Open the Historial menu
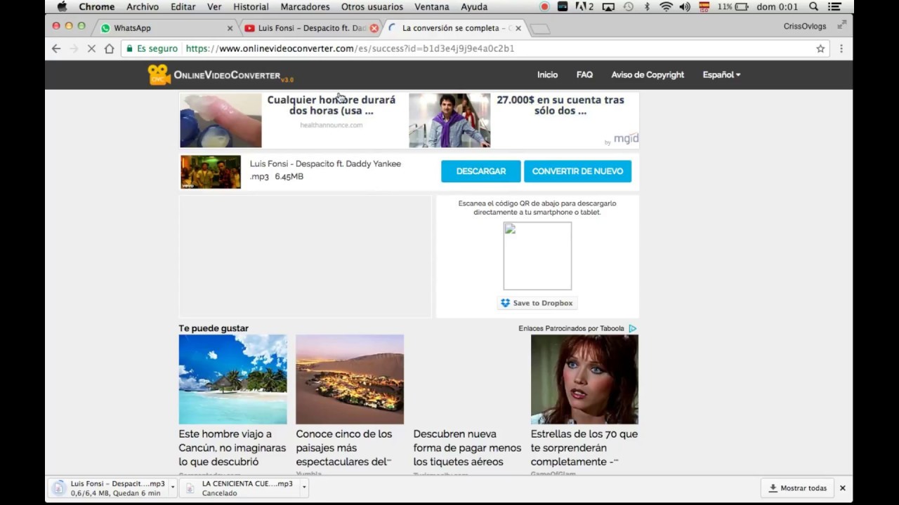Image resolution: width=899 pixels, height=505 pixels. click(x=251, y=6)
